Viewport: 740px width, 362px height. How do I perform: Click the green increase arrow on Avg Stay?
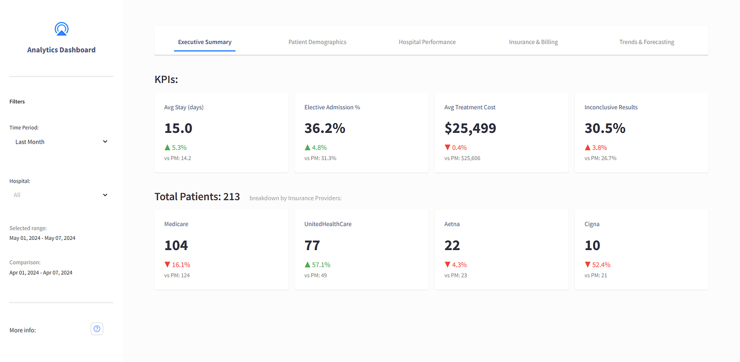(x=168, y=147)
